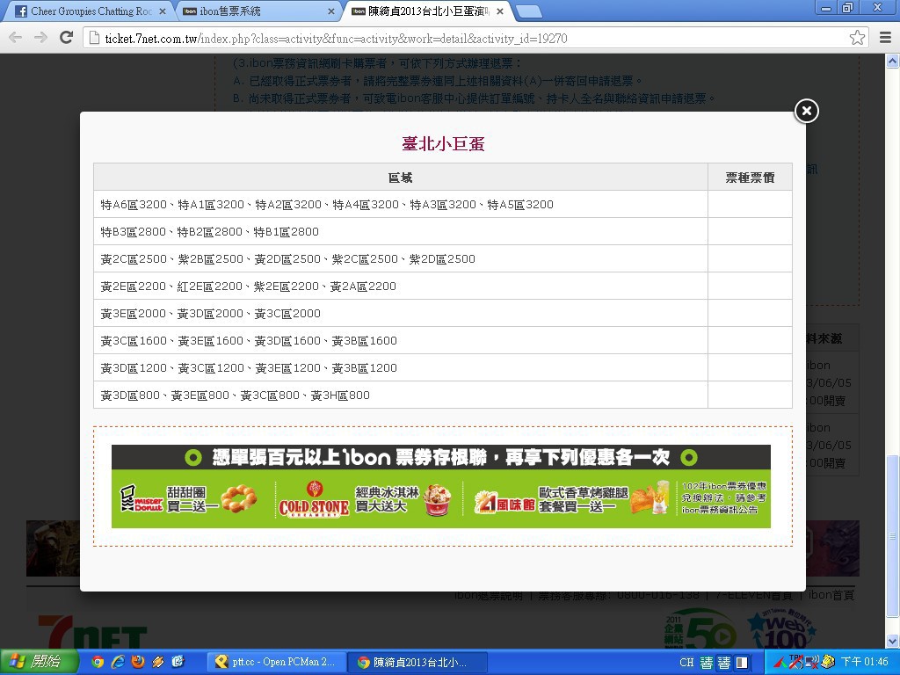Click the page scrollbar down arrow
This screenshot has width=900, height=675.
[892, 641]
